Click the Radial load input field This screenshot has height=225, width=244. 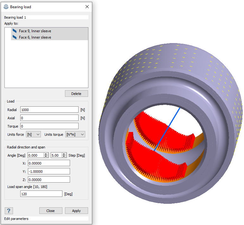[49, 110]
